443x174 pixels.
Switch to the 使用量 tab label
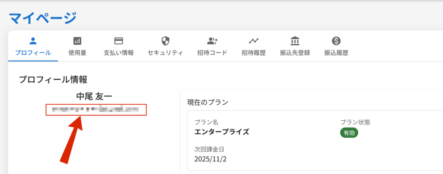click(77, 53)
